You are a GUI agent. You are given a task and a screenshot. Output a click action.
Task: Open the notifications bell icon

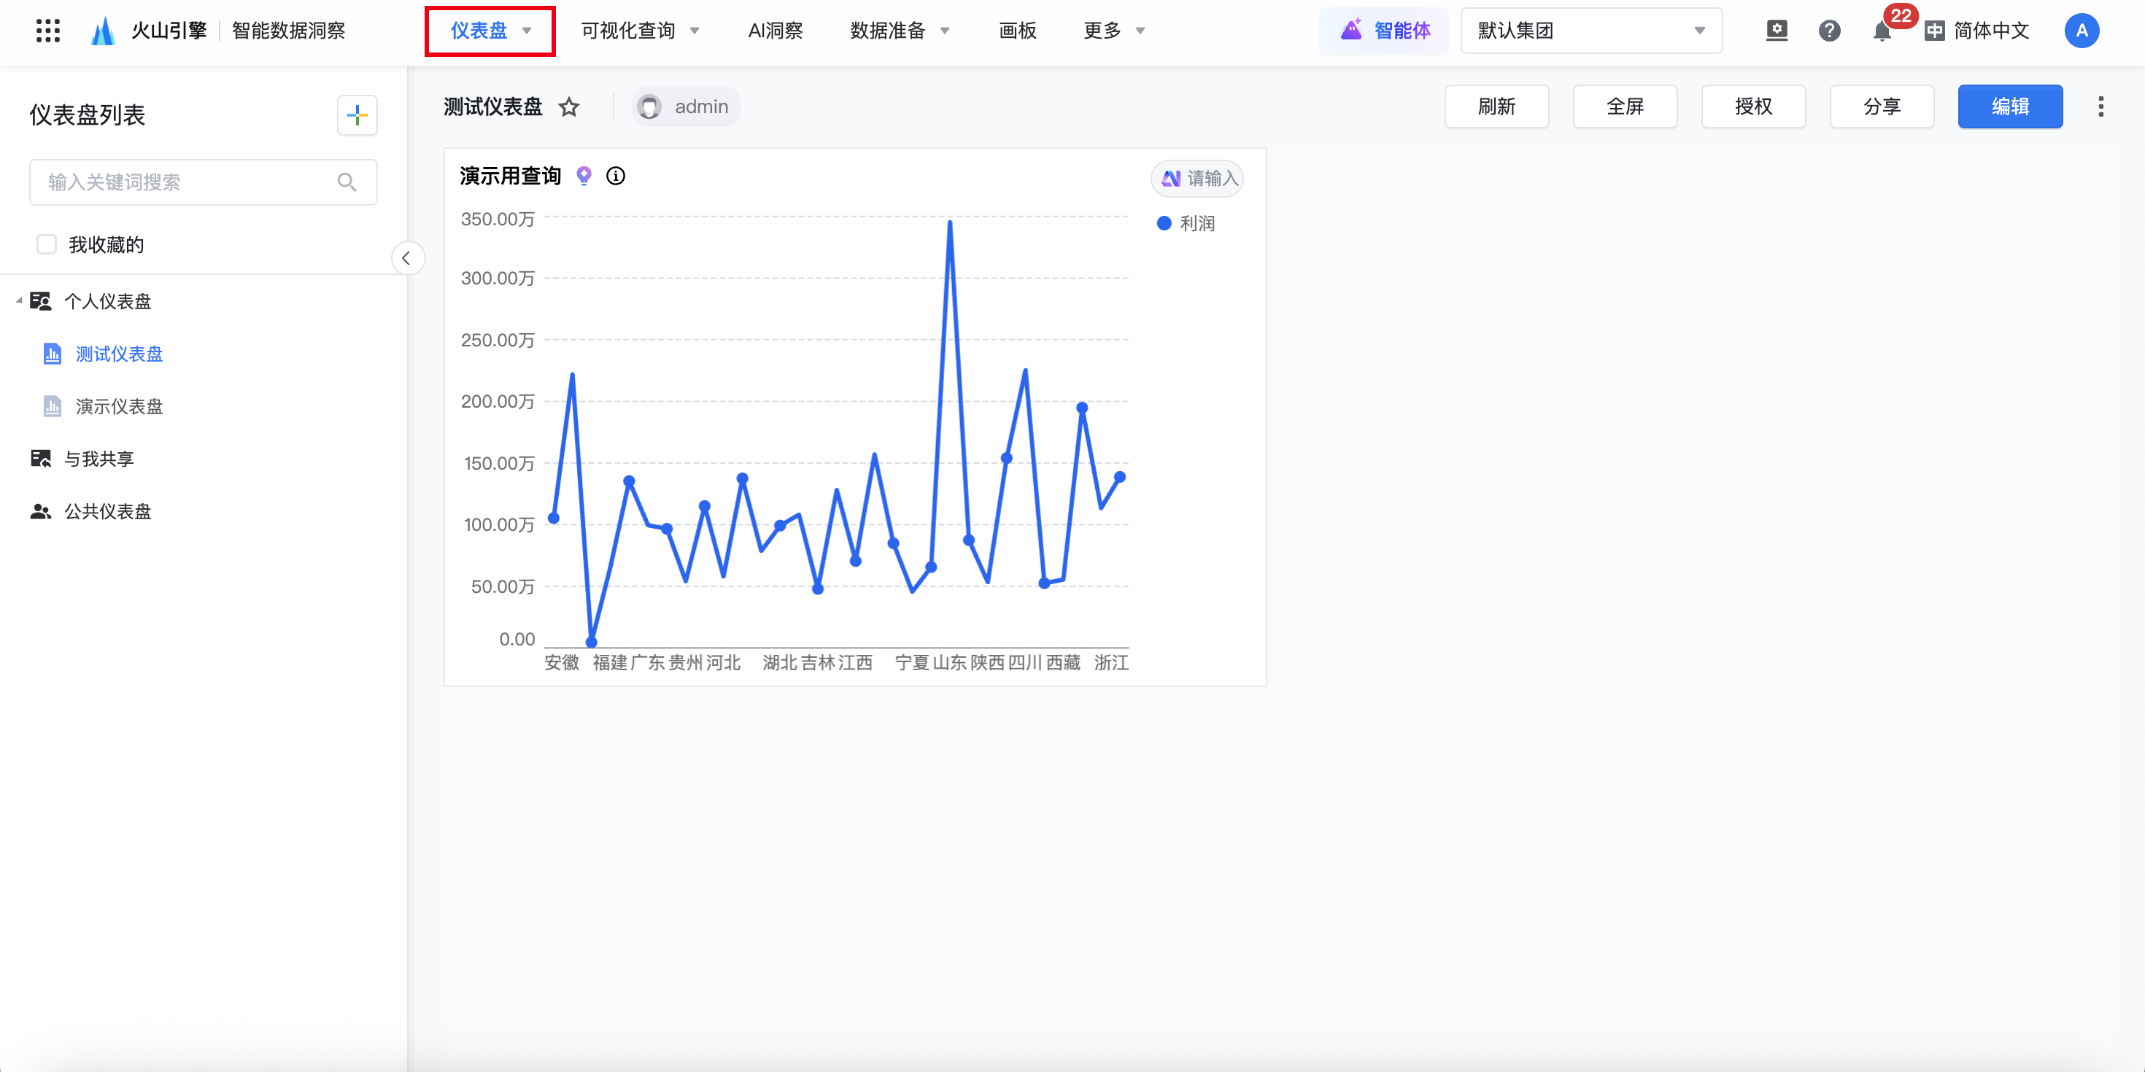tap(1881, 31)
